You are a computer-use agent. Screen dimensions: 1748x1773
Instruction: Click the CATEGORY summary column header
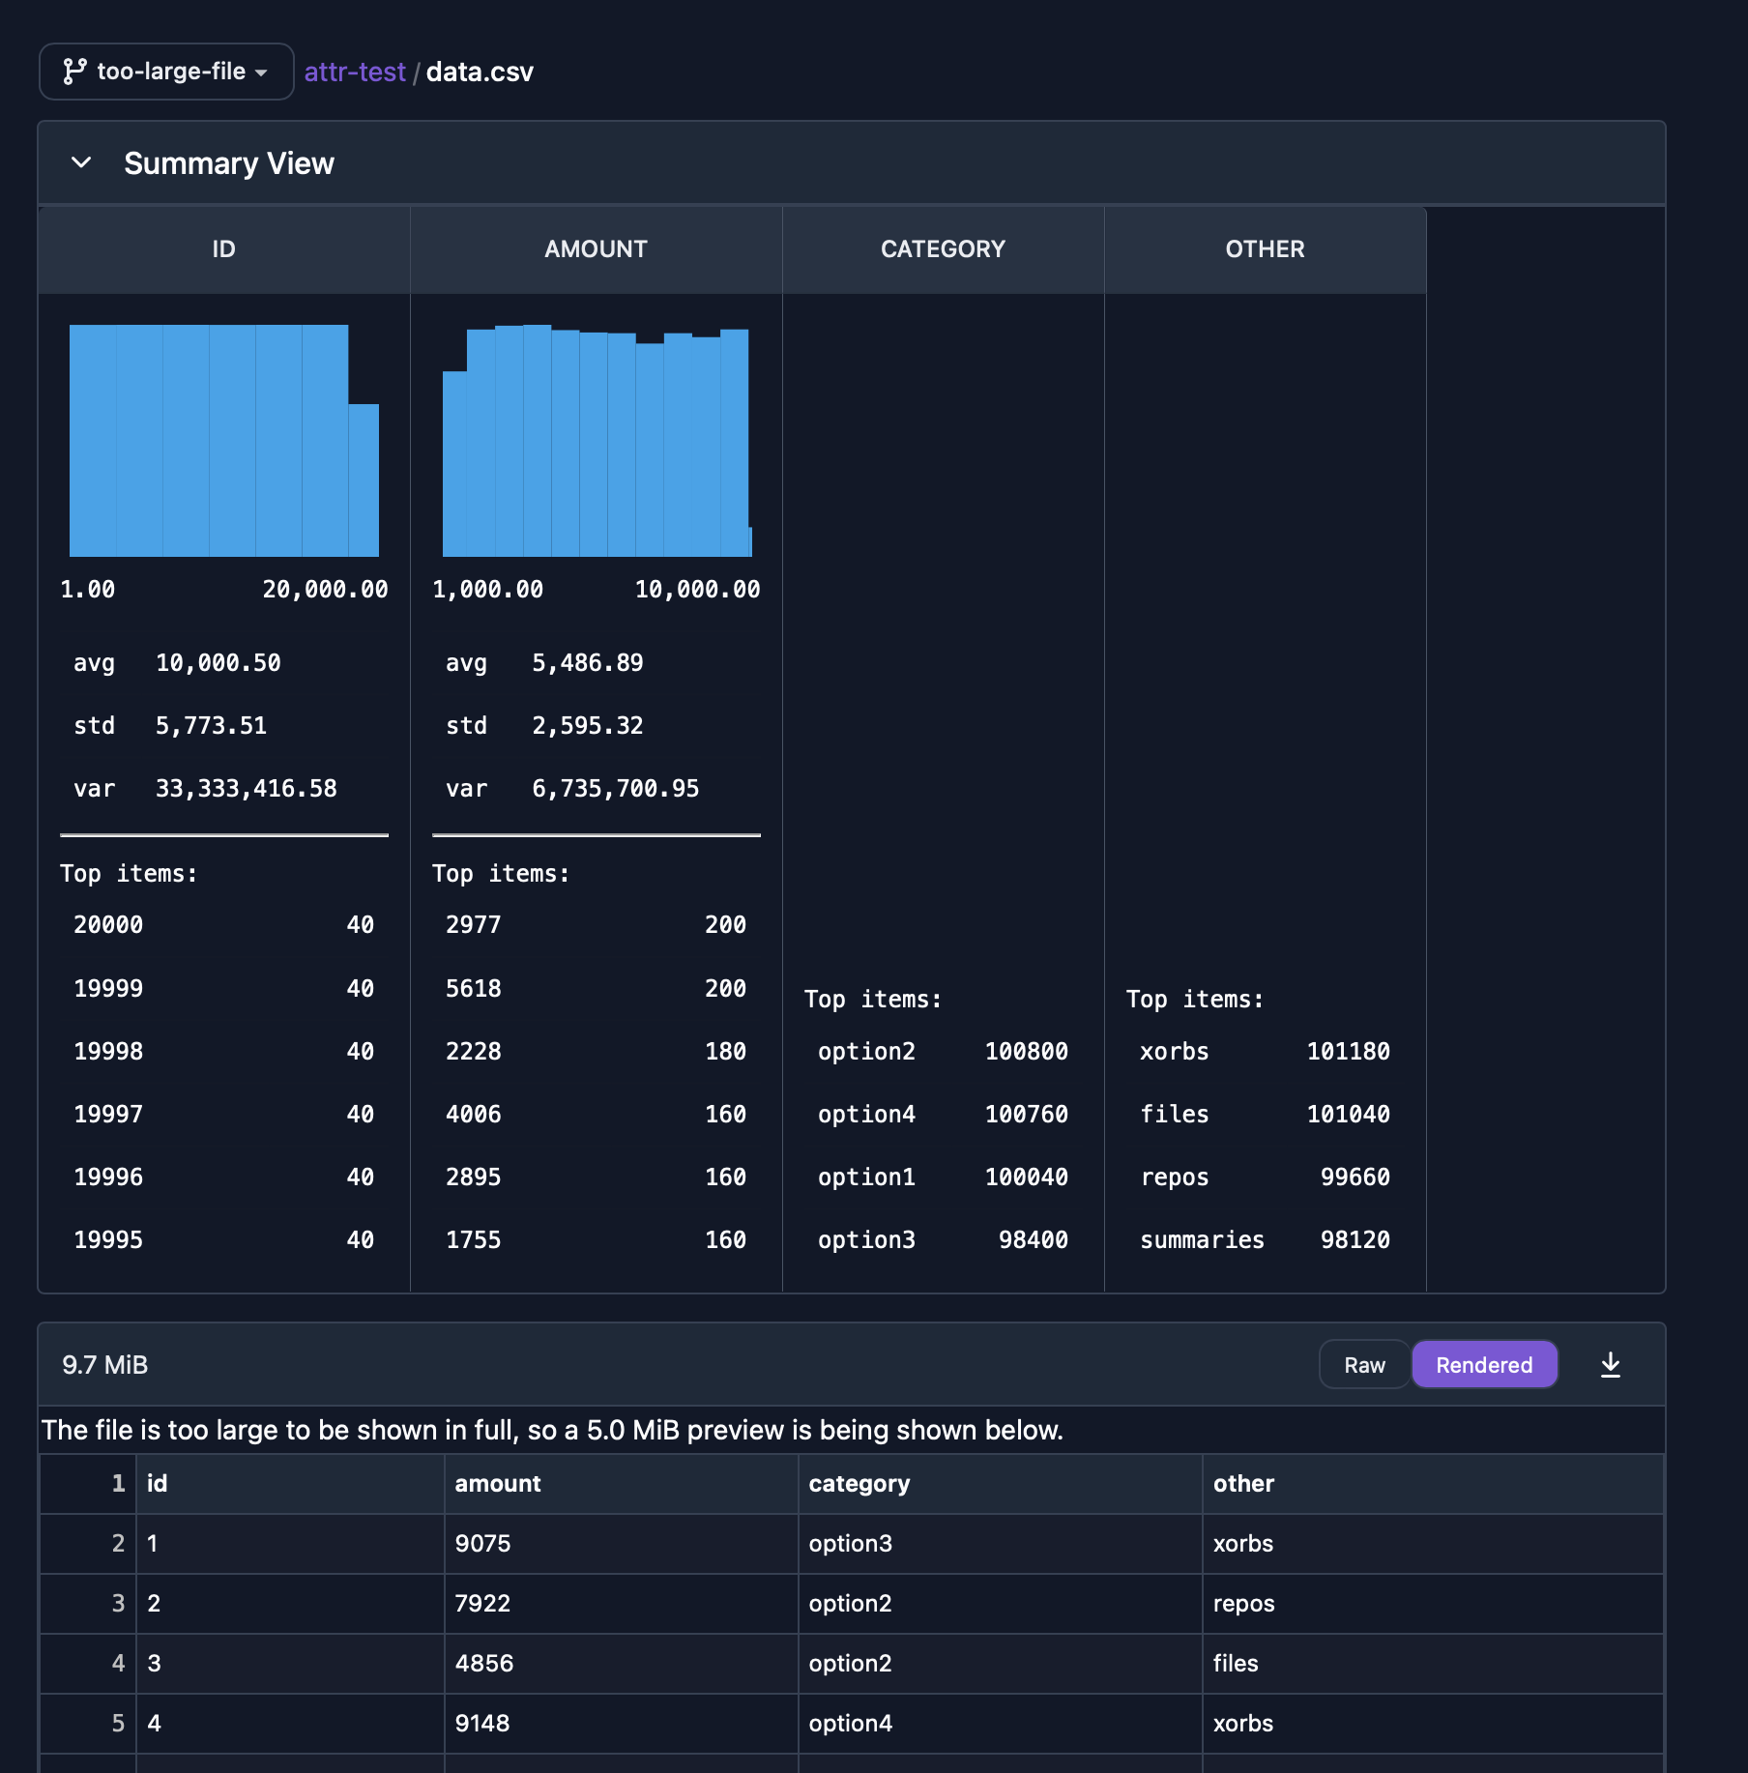click(943, 248)
